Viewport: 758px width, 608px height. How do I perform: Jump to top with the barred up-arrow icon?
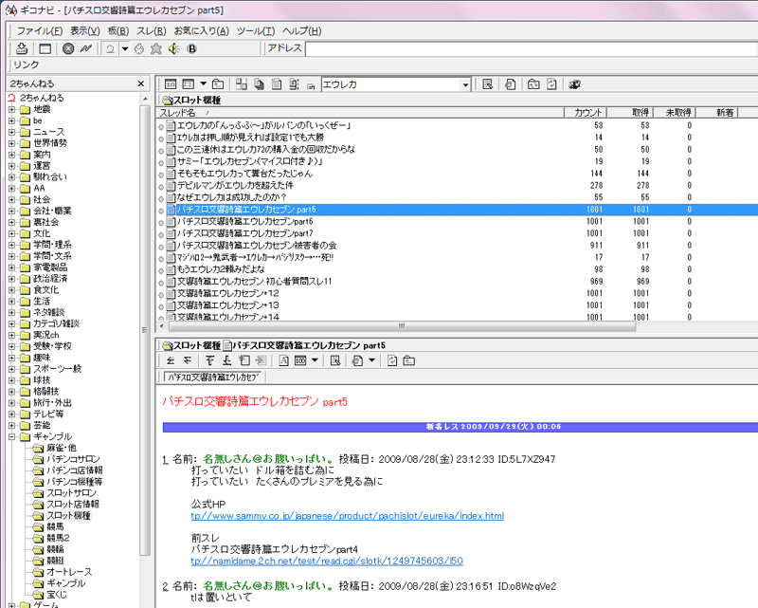coord(209,360)
